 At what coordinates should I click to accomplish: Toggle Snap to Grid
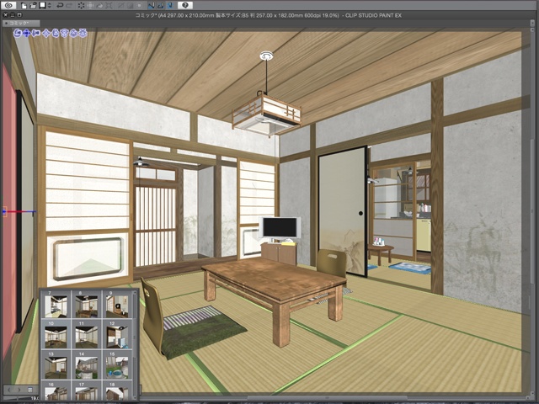[170, 5]
